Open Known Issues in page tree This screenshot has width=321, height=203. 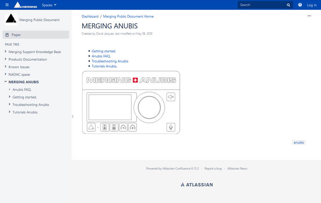click(19, 67)
